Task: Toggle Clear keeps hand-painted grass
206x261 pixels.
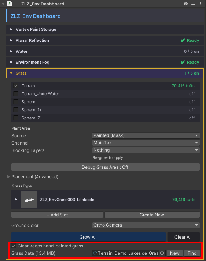Action: [14, 246]
